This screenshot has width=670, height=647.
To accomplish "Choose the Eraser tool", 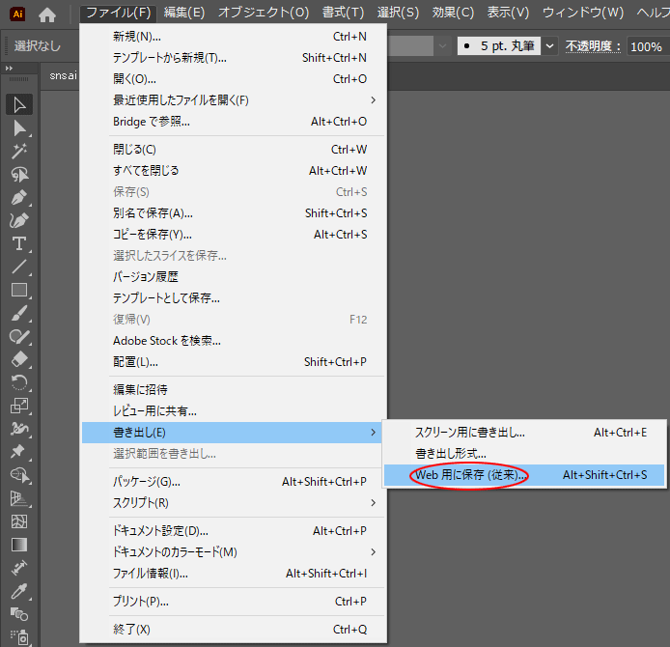I will pos(19,359).
